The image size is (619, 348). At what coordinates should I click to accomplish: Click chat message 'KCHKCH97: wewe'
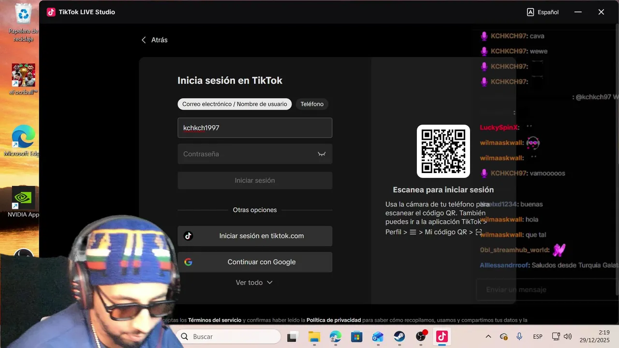tap(514, 51)
